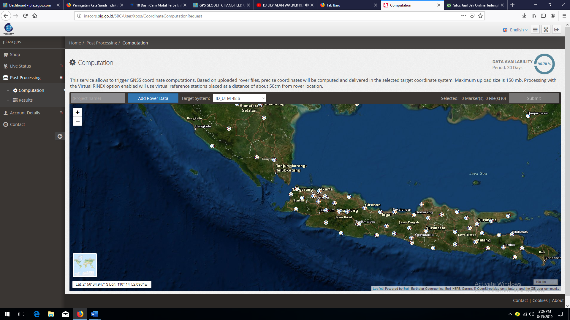Collapse sidebar with the left arrow icon
This screenshot has height=320, width=570.
(60, 136)
